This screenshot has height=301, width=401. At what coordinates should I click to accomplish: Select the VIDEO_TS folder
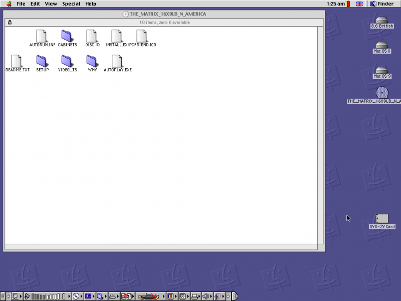pos(67,61)
